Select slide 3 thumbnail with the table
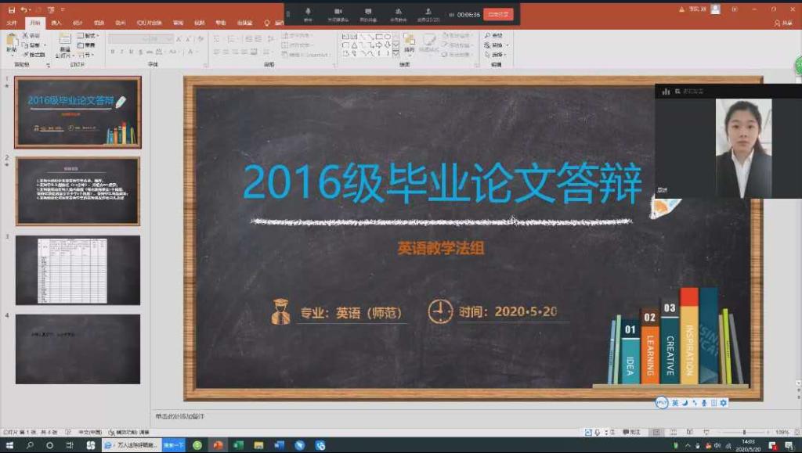The width and height of the screenshot is (802, 453). coord(78,270)
